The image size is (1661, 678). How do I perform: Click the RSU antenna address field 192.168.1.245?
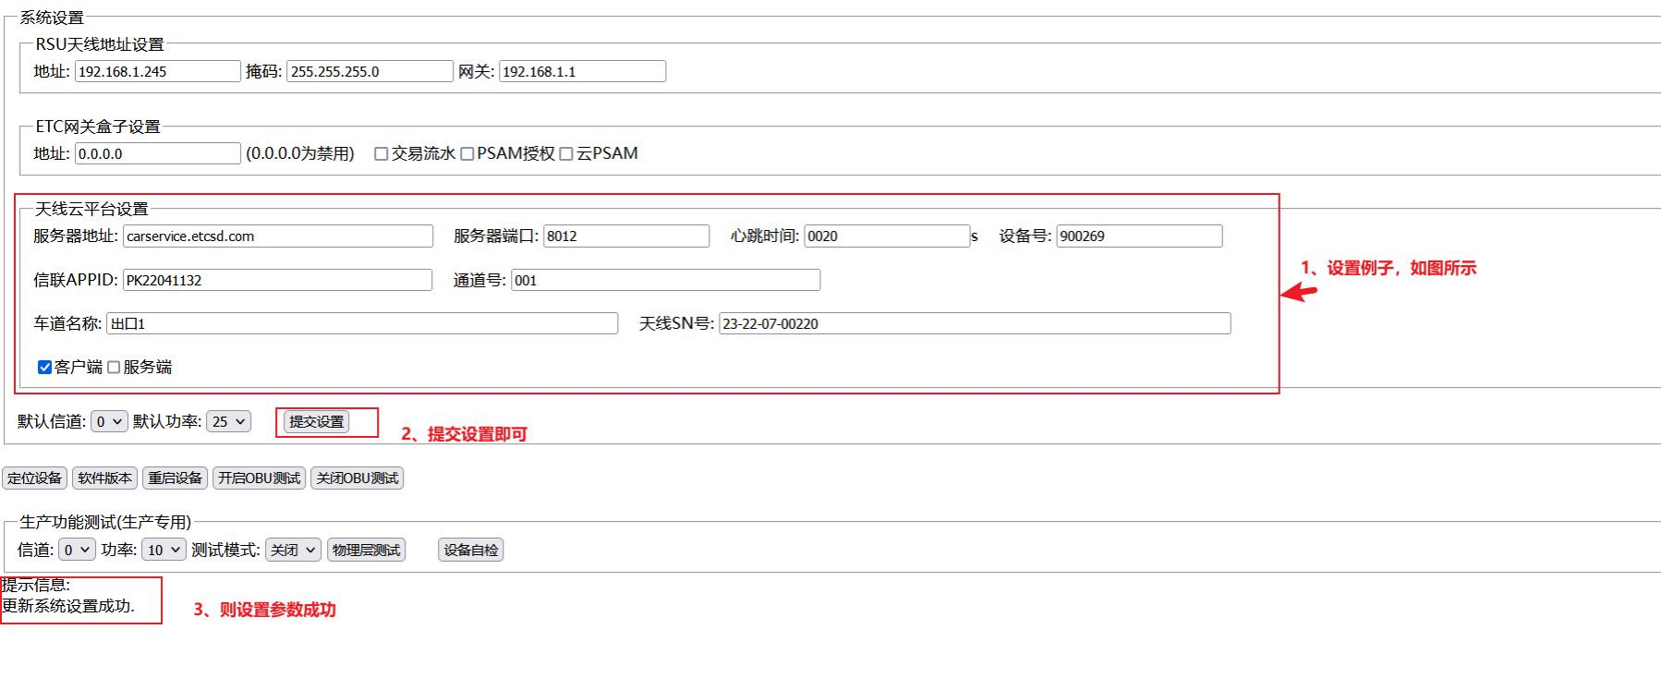tap(158, 71)
